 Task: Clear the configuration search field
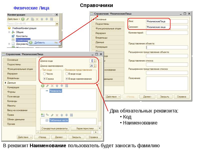[57, 24]
